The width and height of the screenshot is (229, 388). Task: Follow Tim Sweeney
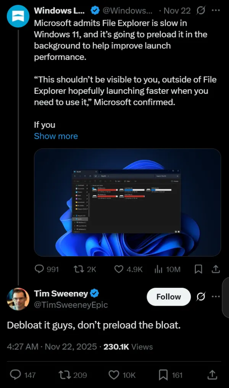click(169, 297)
